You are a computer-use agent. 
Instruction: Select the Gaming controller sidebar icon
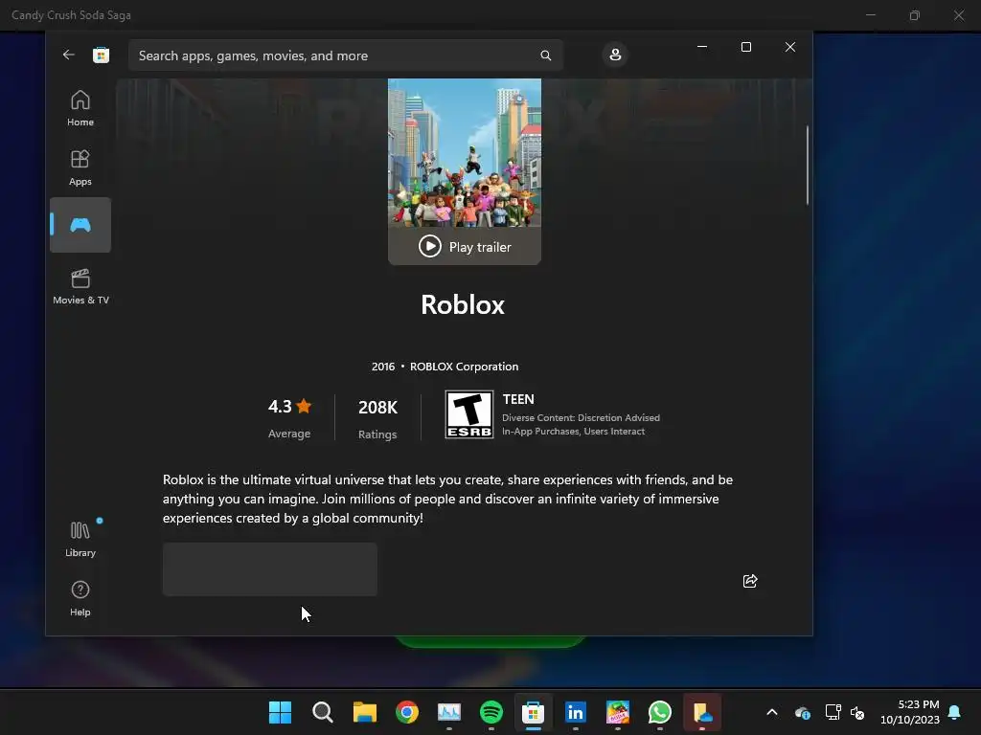point(80,225)
